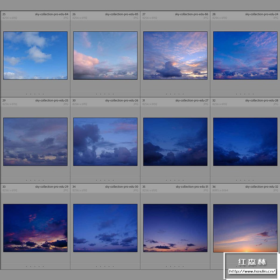Click index number 29 in the grid
The width and height of the screenshot is (280, 280).
coord(4,100)
